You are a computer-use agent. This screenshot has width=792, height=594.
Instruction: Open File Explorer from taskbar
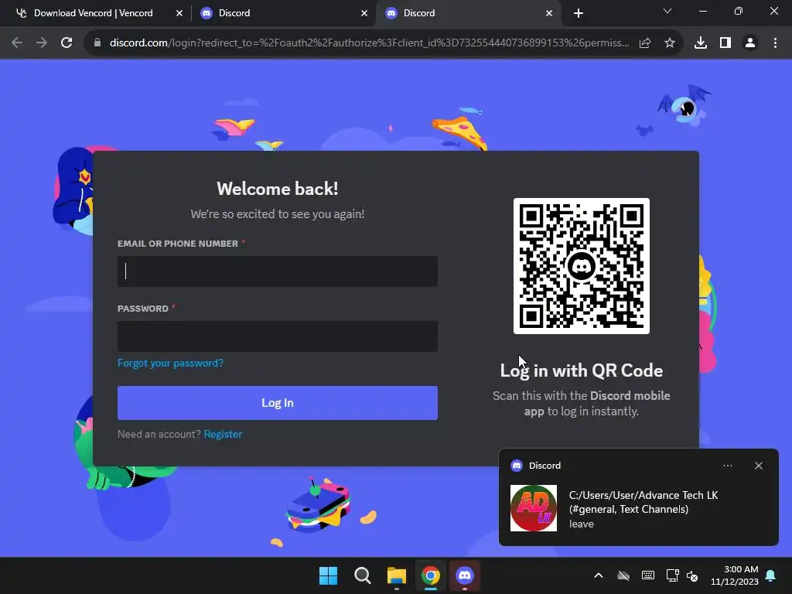397,575
